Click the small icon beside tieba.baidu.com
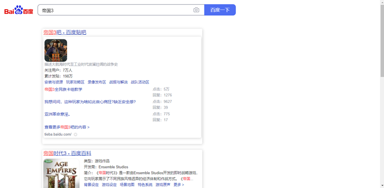Image resolution: width=384 pixels, height=188 pixels. point(75,135)
